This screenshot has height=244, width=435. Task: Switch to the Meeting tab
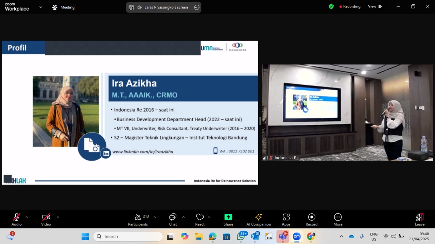click(x=64, y=7)
